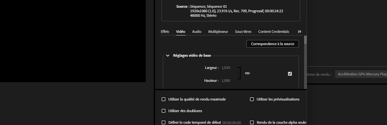
Task: Click the Largeur value 1,920
Action: click(226, 68)
